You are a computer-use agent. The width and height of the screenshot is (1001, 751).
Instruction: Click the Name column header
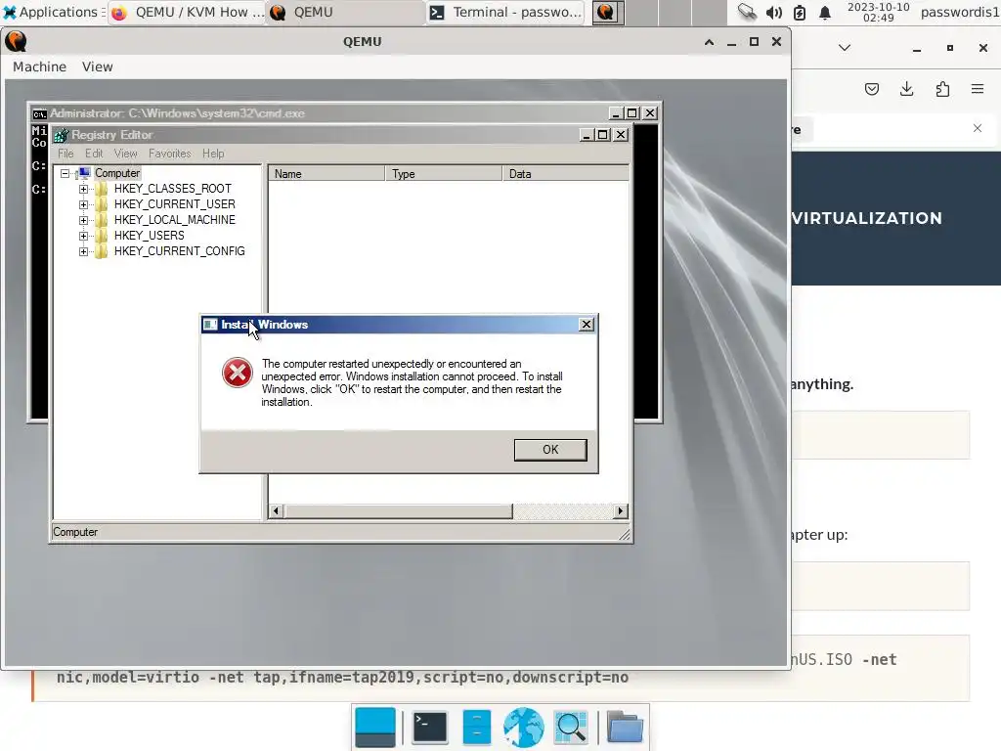pyautogui.click(x=326, y=174)
